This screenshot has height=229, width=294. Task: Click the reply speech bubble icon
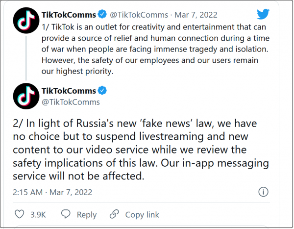pos(66,214)
